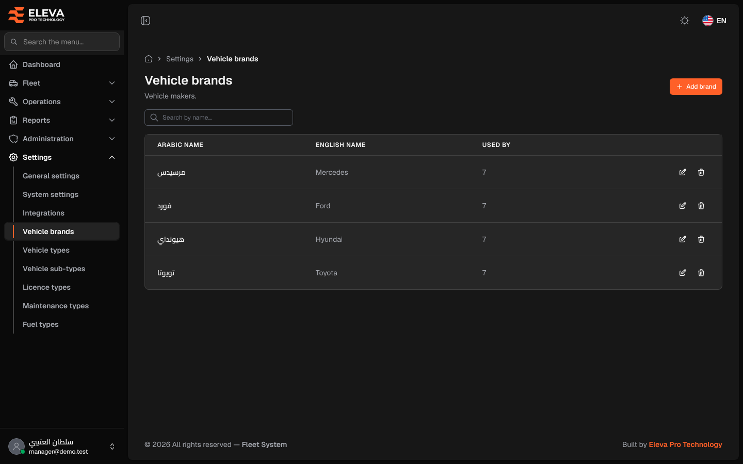Collapse the Settings menu chevron
This screenshot has width=743, height=464.
[112, 157]
